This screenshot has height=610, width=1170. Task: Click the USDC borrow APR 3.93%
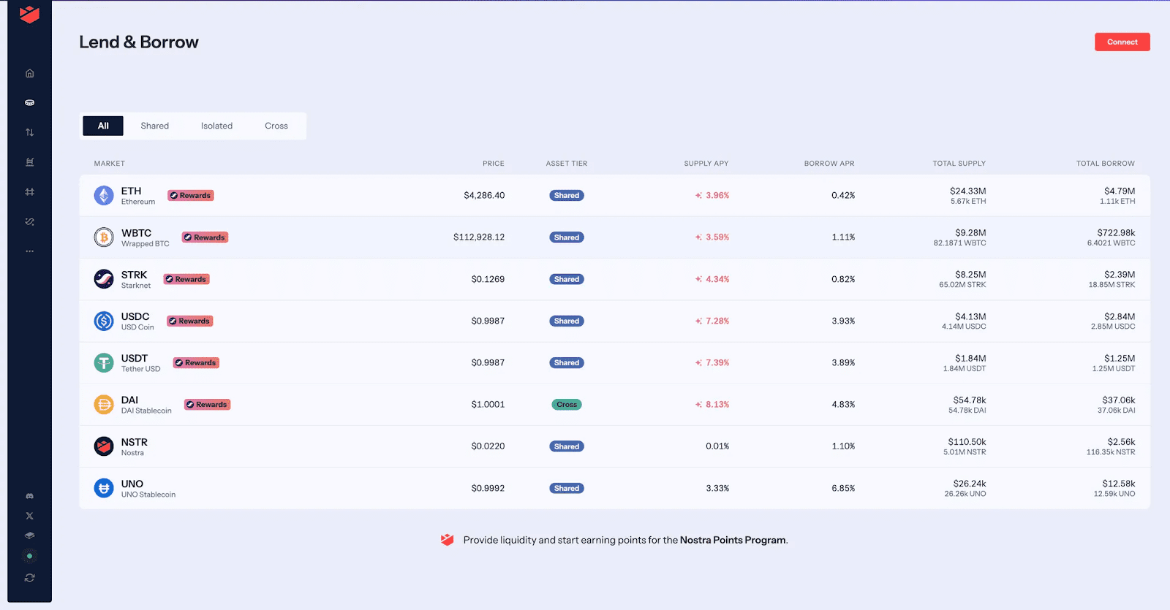pyautogui.click(x=843, y=321)
